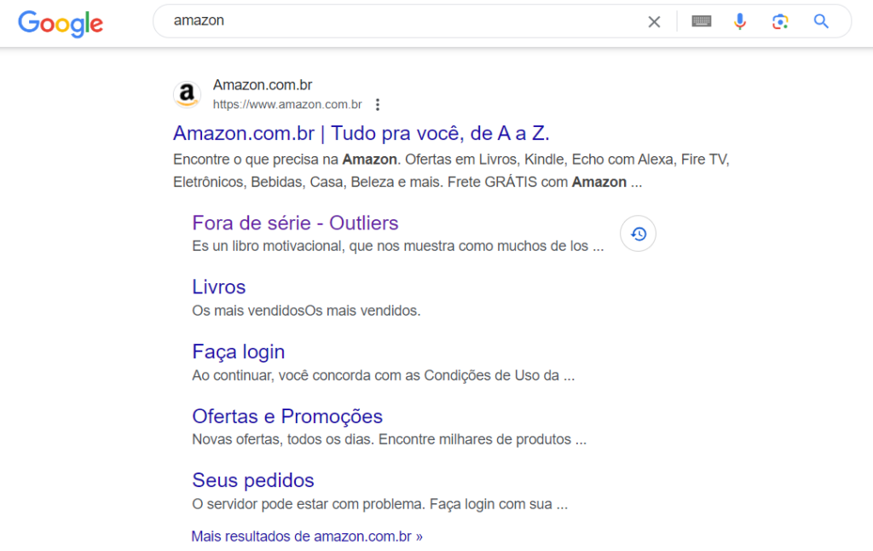Screen dimensions: 873x551
Task: Open the on-screen keyboard input tool
Action: 701,22
